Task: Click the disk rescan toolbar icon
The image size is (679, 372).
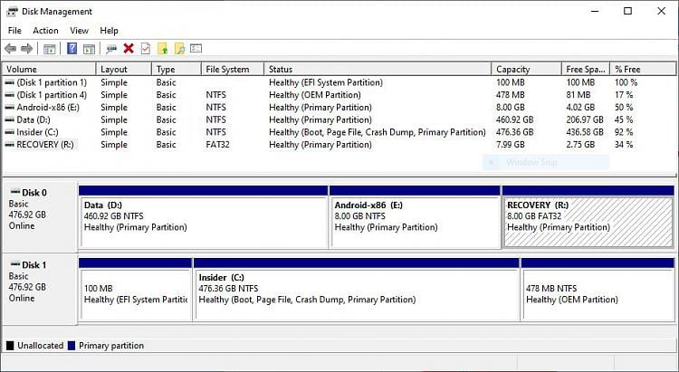Action: pos(111,49)
